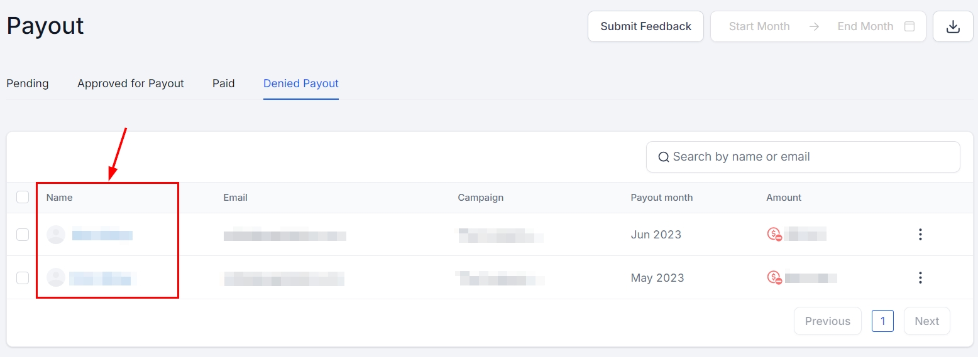The width and height of the screenshot is (978, 357).
Task: Click the download export icon button
Action: pyautogui.click(x=953, y=26)
